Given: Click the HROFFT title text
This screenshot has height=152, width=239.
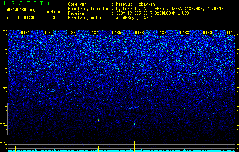Looking at the screenshot, I should (x=24, y=3).
